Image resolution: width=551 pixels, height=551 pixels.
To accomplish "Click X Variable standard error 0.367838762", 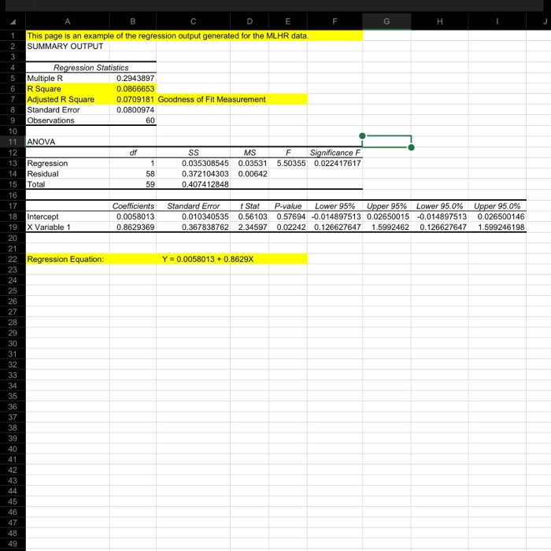I will (205, 227).
